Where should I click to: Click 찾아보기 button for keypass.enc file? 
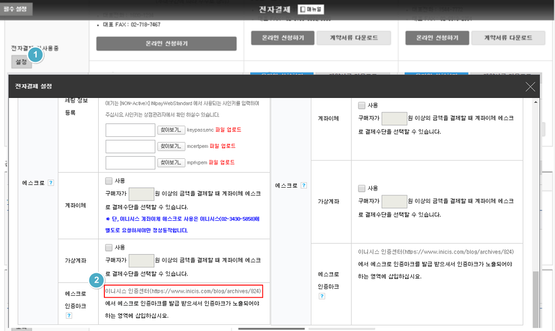point(171,130)
